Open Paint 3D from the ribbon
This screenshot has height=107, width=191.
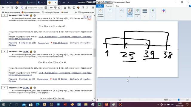pos(164,11)
